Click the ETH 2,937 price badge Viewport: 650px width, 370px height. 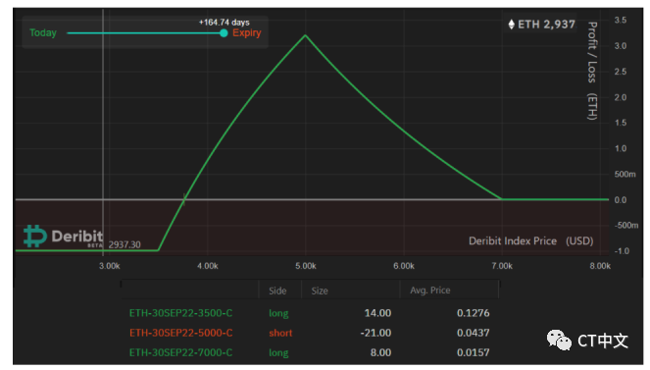(541, 25)
